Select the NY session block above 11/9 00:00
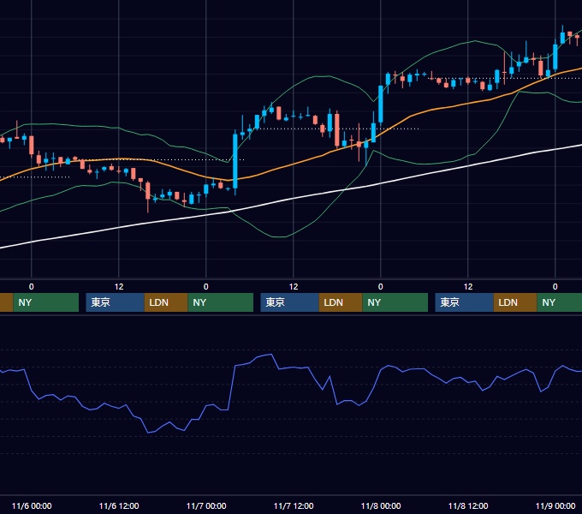 [560, 302]
